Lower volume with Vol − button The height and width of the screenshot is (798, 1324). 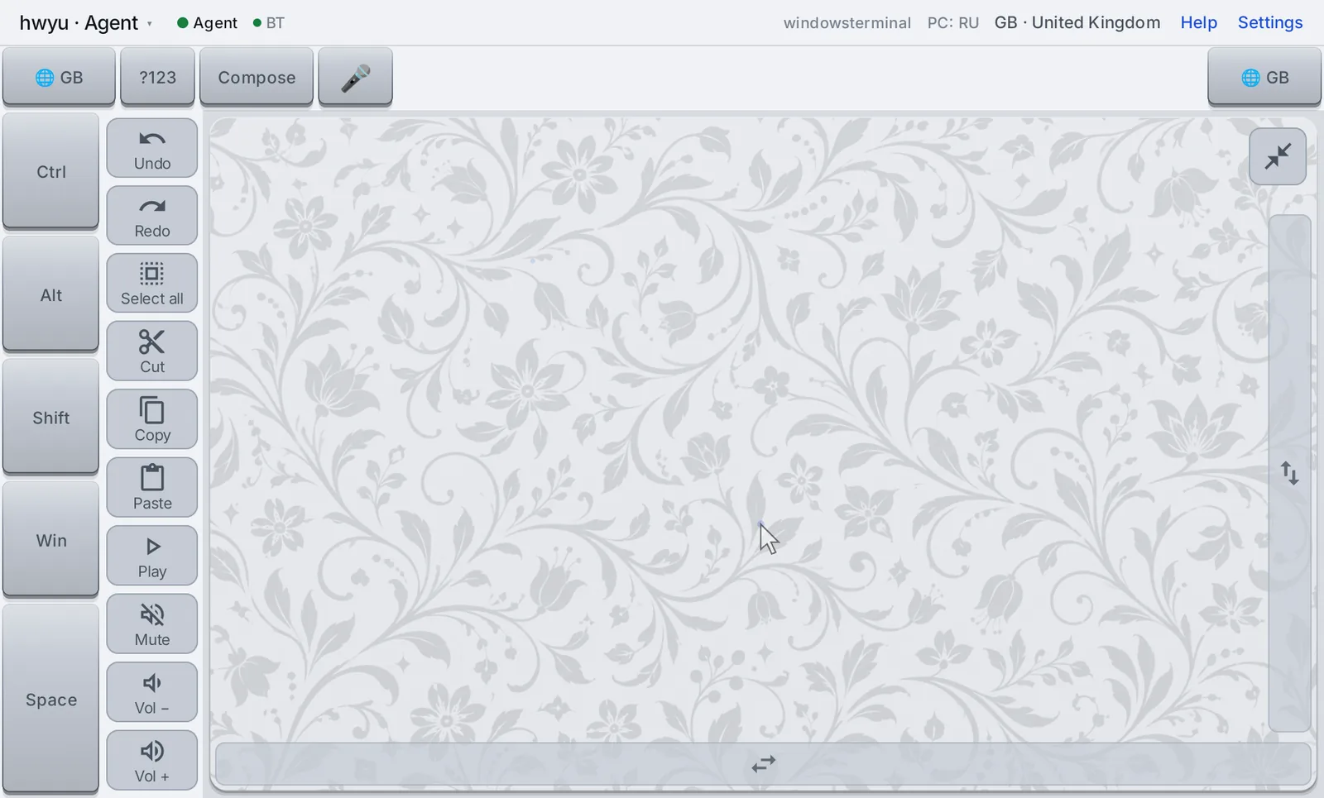[x=152, y=693]
